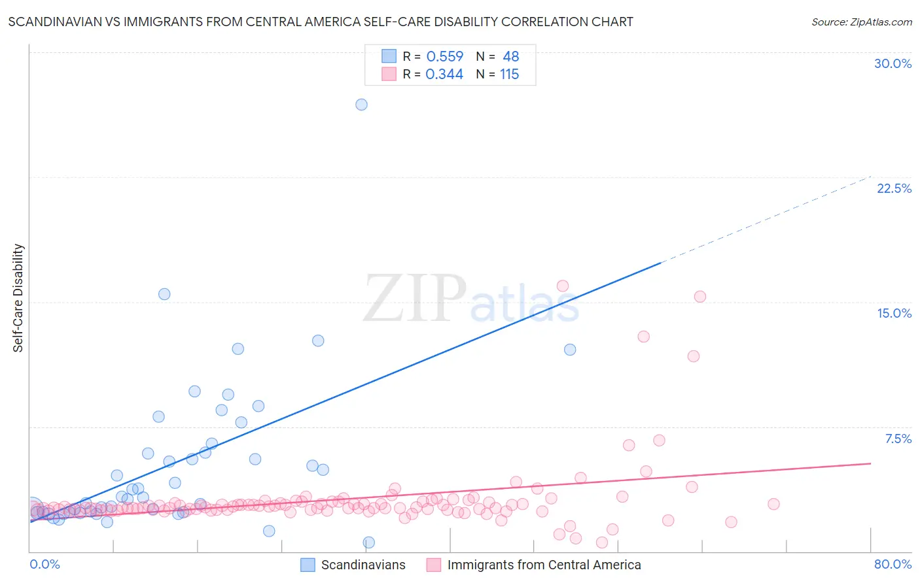Open the Source: ZipAtlas.com link

click(862, 22)
